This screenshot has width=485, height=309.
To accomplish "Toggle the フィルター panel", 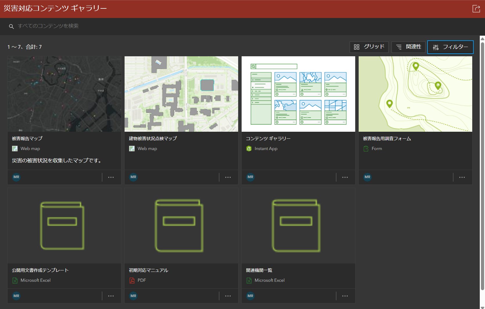I will point(450,47).
